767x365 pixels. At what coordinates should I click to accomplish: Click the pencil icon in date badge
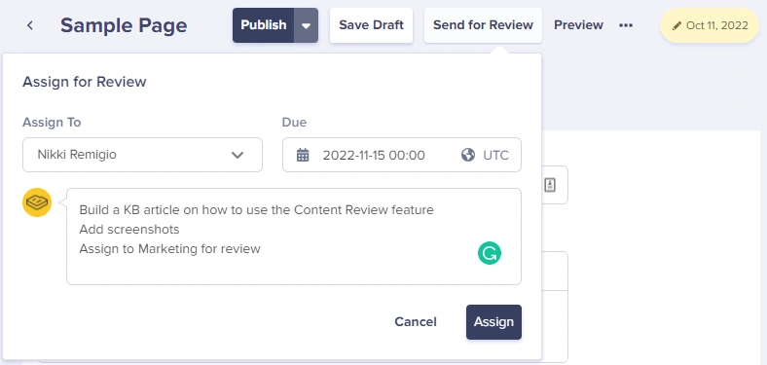[x=677, y=26]
